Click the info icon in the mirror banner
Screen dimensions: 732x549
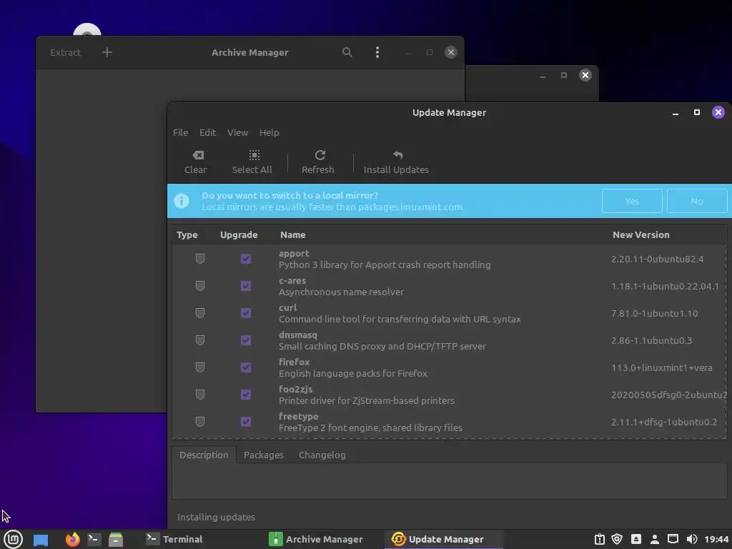[182, 201]
